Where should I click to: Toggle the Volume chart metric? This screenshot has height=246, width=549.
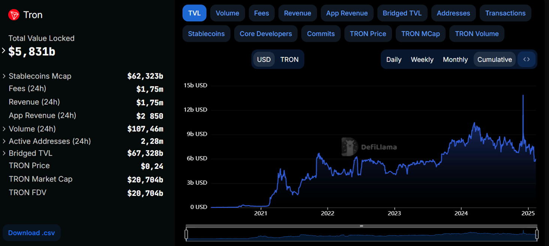coord(227,13)
